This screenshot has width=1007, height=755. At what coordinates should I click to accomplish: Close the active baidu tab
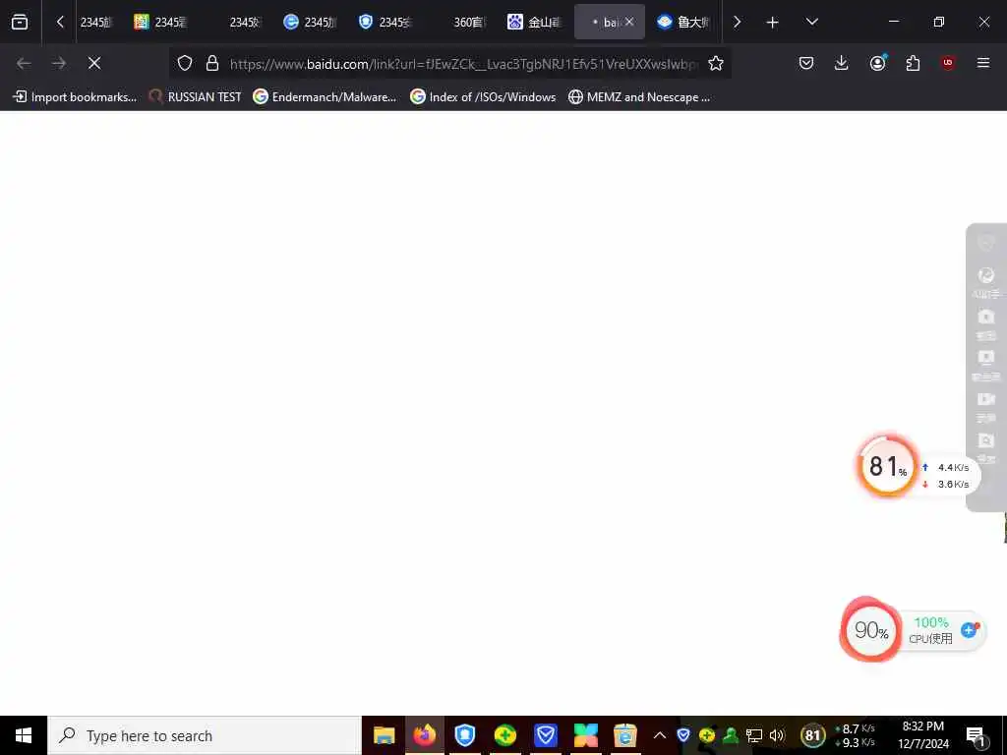pyautogui.click(x=629, y=22)
